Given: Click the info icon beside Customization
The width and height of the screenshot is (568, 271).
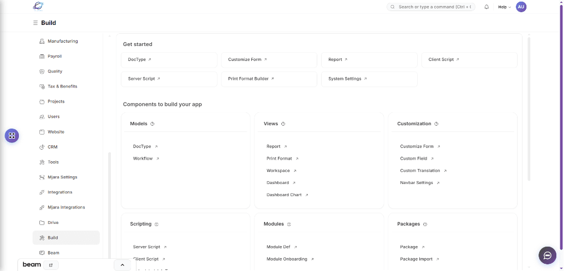Looking at the screenshot, I should [x=437, y=124].
